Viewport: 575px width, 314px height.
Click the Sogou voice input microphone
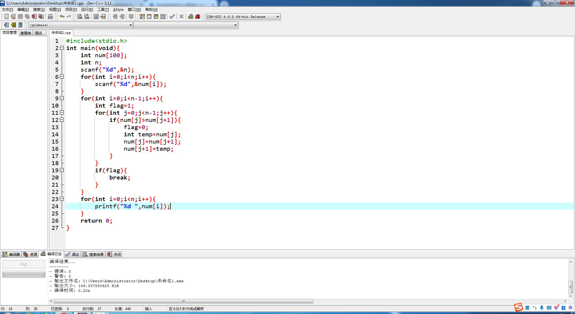coord(542,308)
